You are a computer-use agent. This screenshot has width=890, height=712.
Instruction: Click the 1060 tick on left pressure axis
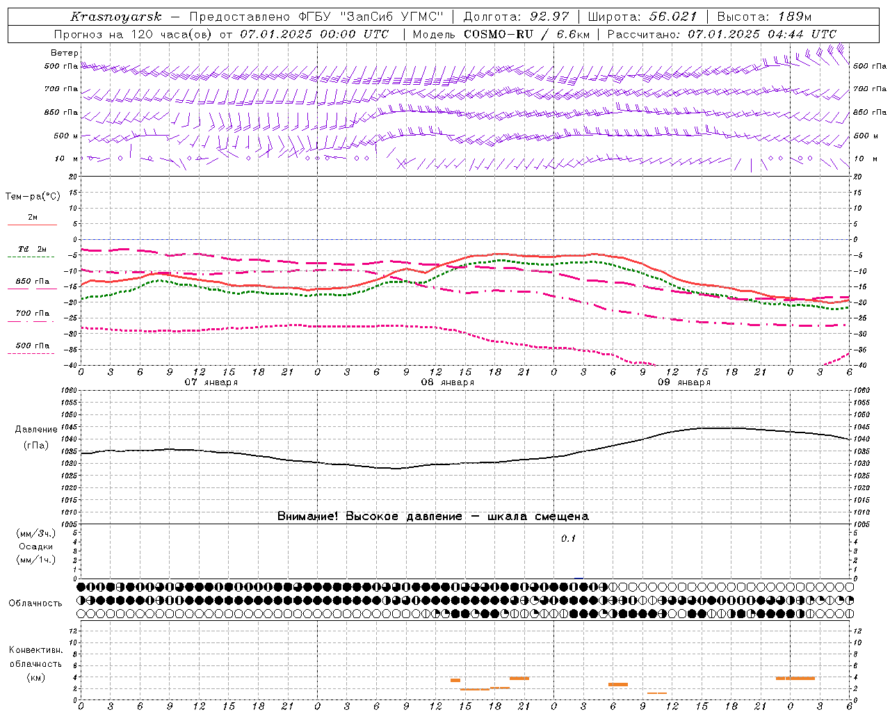click(70, 391)
